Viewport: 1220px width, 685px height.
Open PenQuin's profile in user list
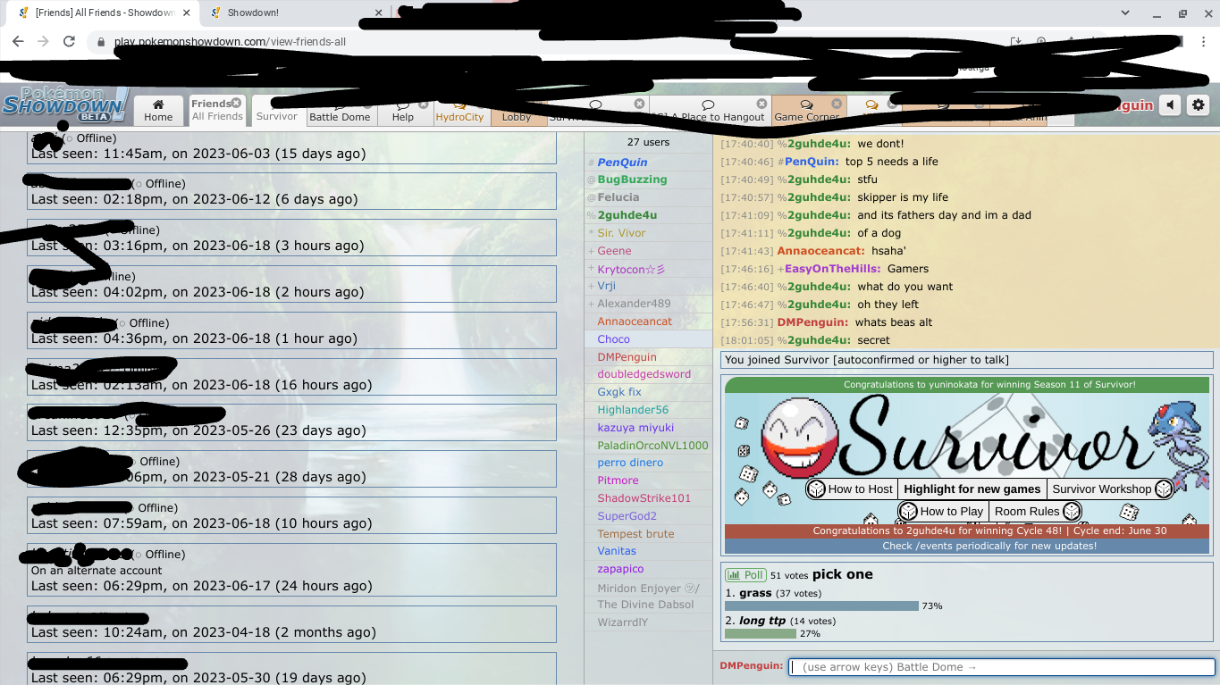[x=622, y=163]
